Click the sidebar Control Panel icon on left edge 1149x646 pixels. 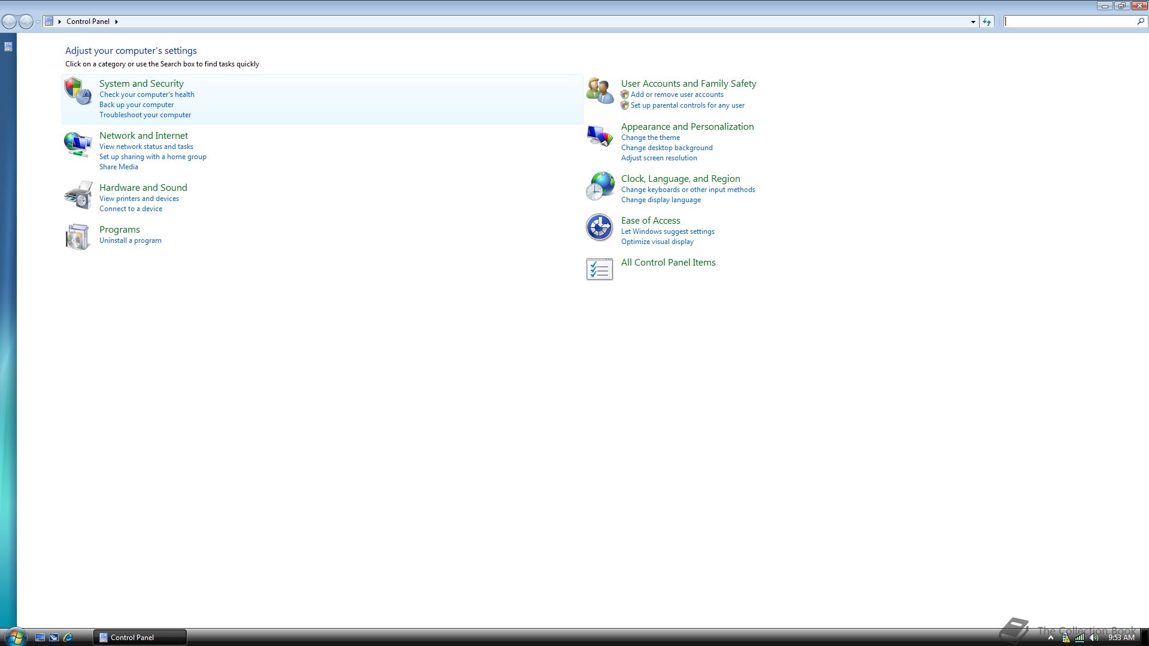pyautogui.click(x=8, y=47)
